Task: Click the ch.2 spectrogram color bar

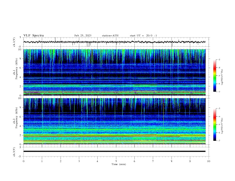Action: (x=215, y=125)
